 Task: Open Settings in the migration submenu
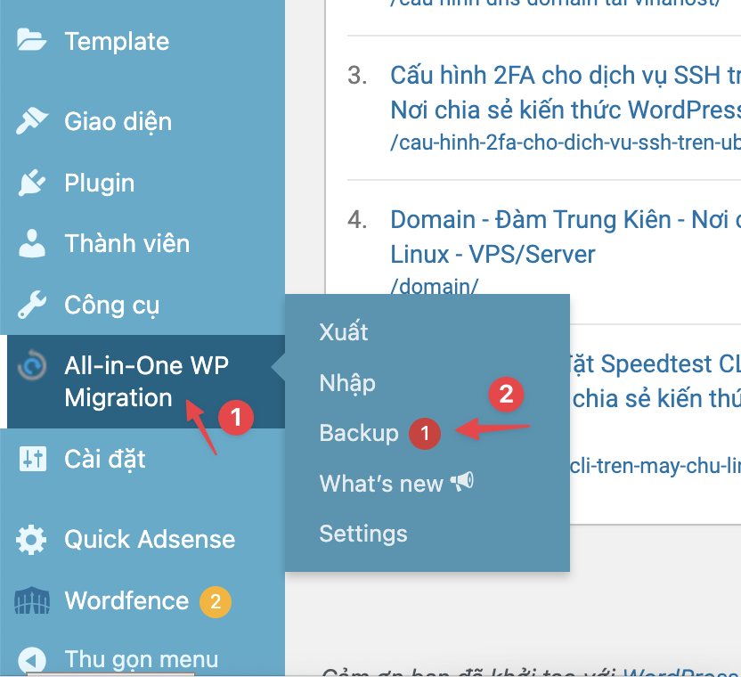coord(363,534)
